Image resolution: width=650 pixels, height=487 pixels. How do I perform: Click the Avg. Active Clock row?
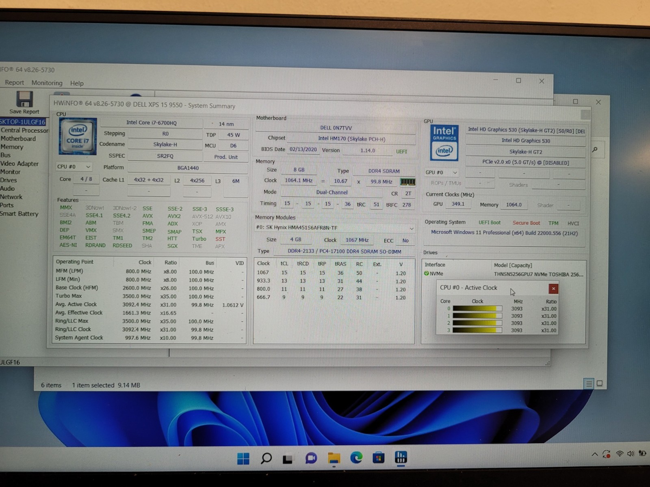149,304
